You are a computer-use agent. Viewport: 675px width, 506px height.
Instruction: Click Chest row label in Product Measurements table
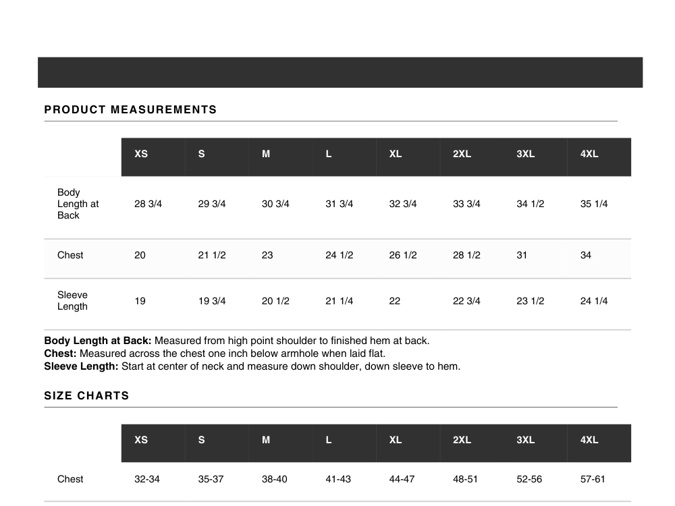[70, 255]
